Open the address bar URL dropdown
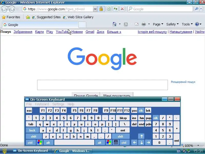The width and height of the screenshot is (205, 154). [95, 9]
